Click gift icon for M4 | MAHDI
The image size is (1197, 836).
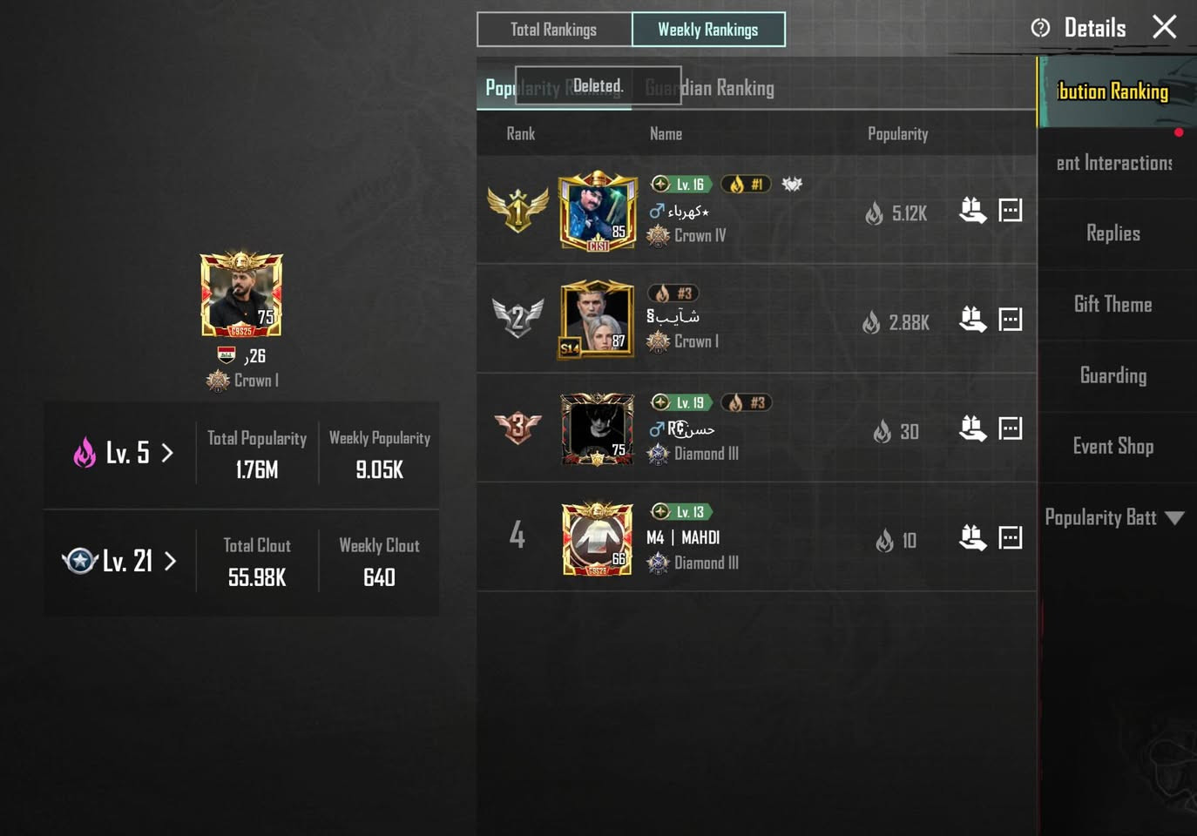pos(972,538)
